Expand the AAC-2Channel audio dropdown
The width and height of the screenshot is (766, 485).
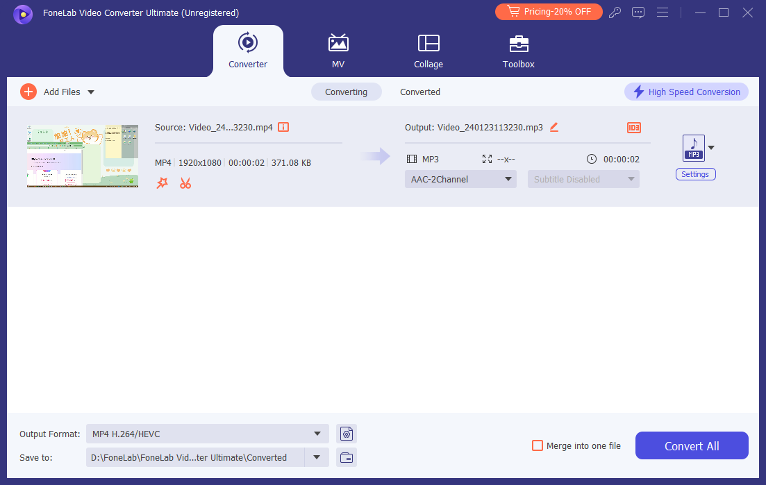point(460,179)
